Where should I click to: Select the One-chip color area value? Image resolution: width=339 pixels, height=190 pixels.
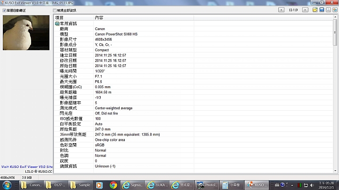110,140
